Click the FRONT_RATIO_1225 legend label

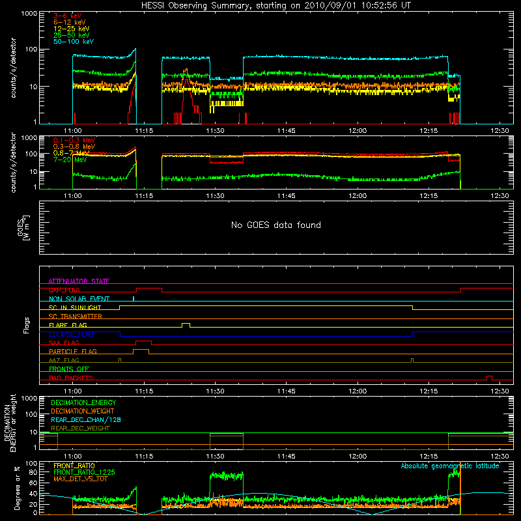(84, 472)
